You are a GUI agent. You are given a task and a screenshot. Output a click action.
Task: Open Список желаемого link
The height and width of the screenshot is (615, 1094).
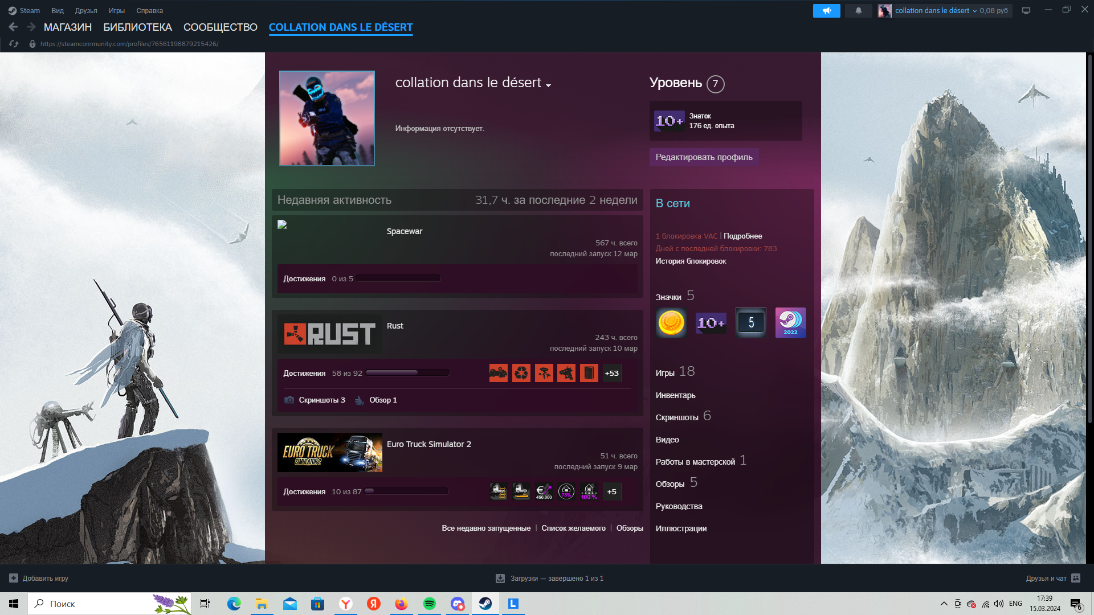[573, 528]
